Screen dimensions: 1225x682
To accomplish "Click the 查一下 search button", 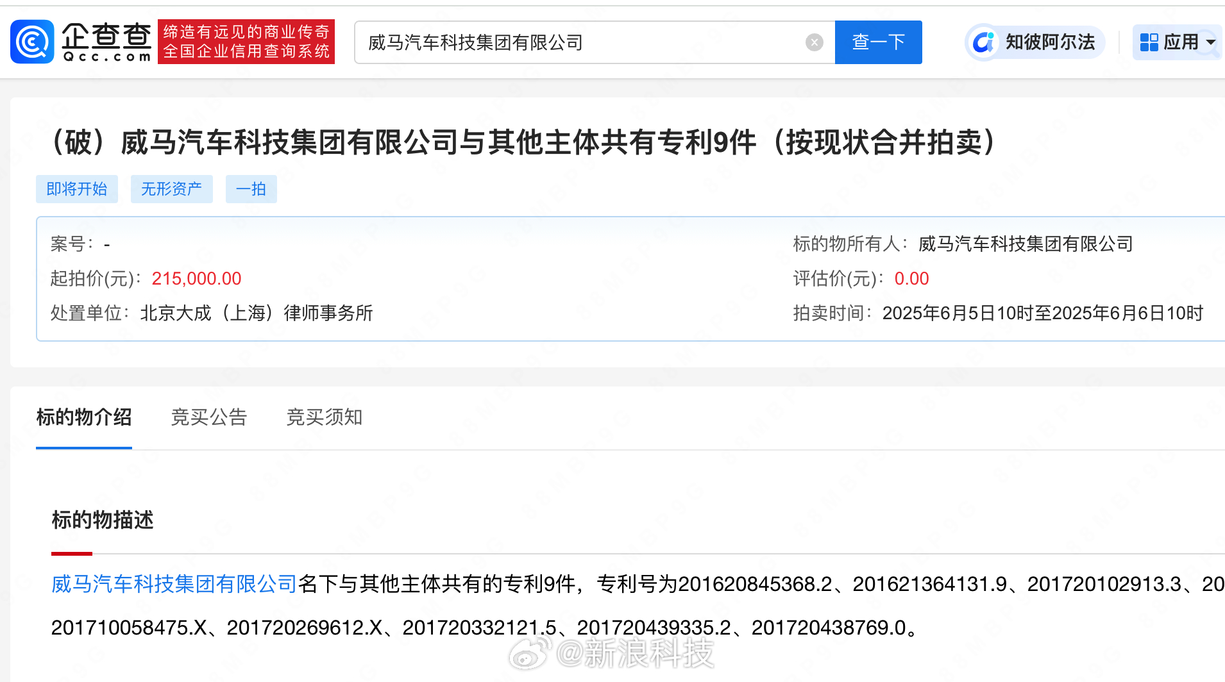I will 878,42.
